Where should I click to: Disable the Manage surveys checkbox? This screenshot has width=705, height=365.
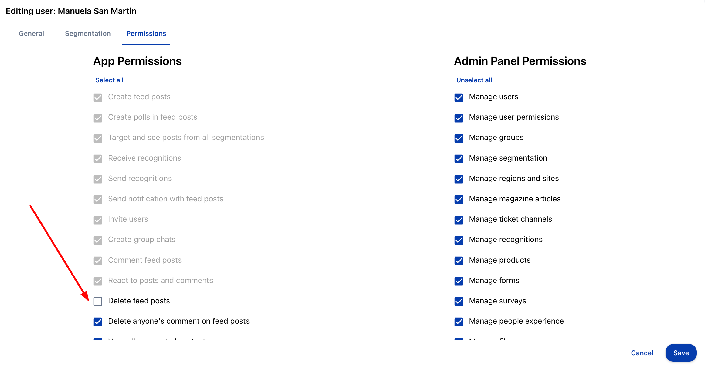[458, 301]
